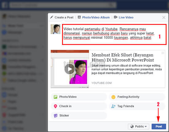Click the user profile picture in the dialog
The width and height of the screenshot is (169, 132).
(x=56, y=29)
